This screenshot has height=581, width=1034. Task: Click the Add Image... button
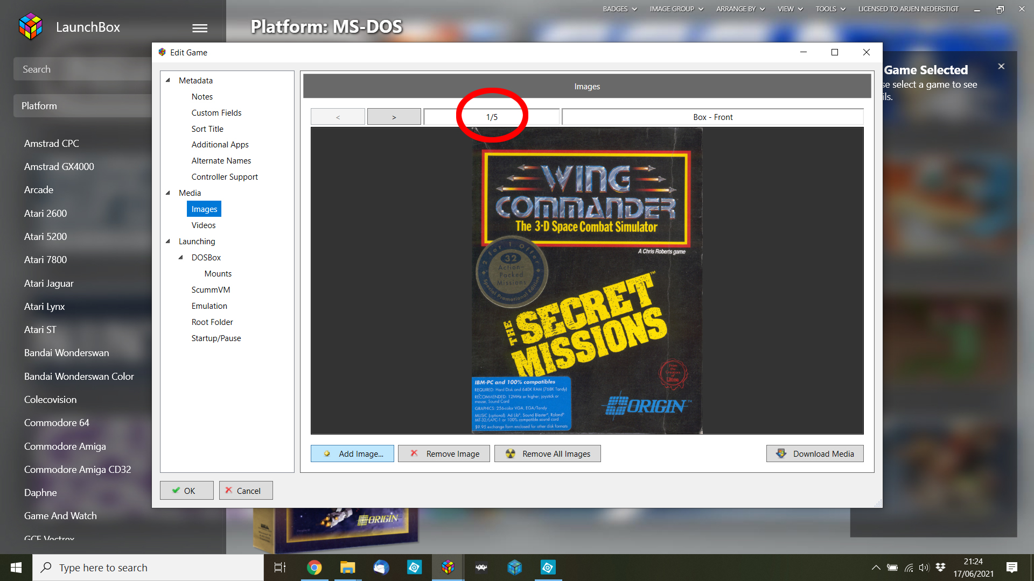pyautogui.click(x=352, y=454)
